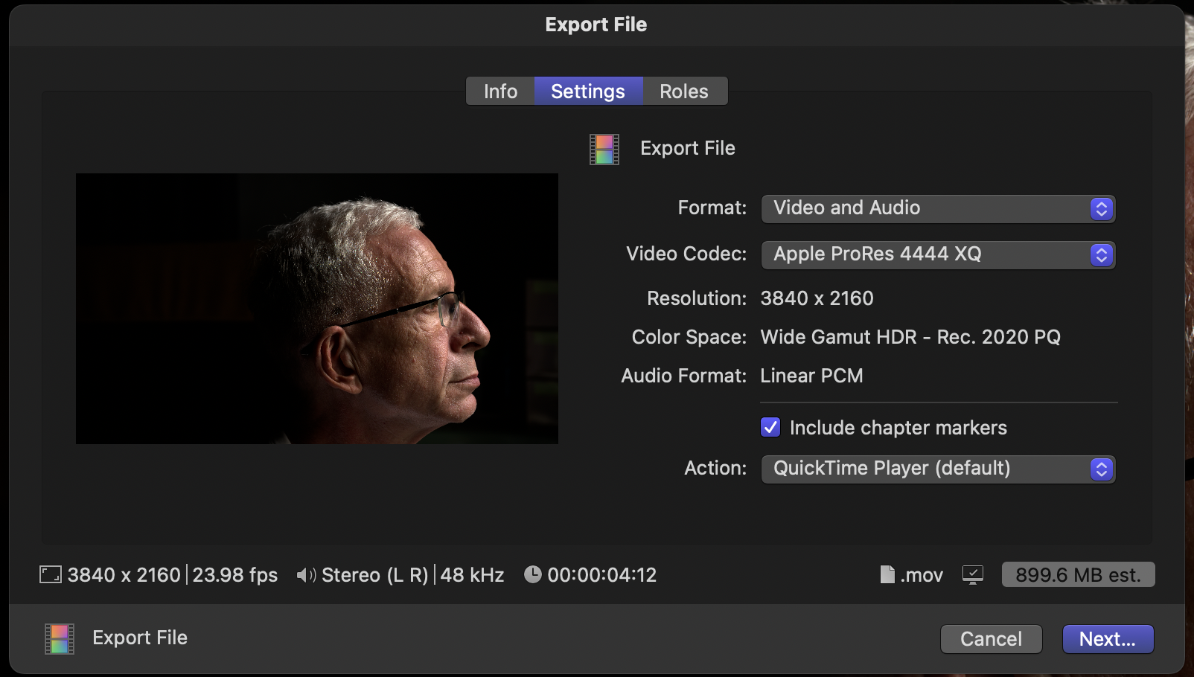The width and height of the screenshot is (1194, 677).
Task: Switch to the Info tab
Action: coord(500,92)
